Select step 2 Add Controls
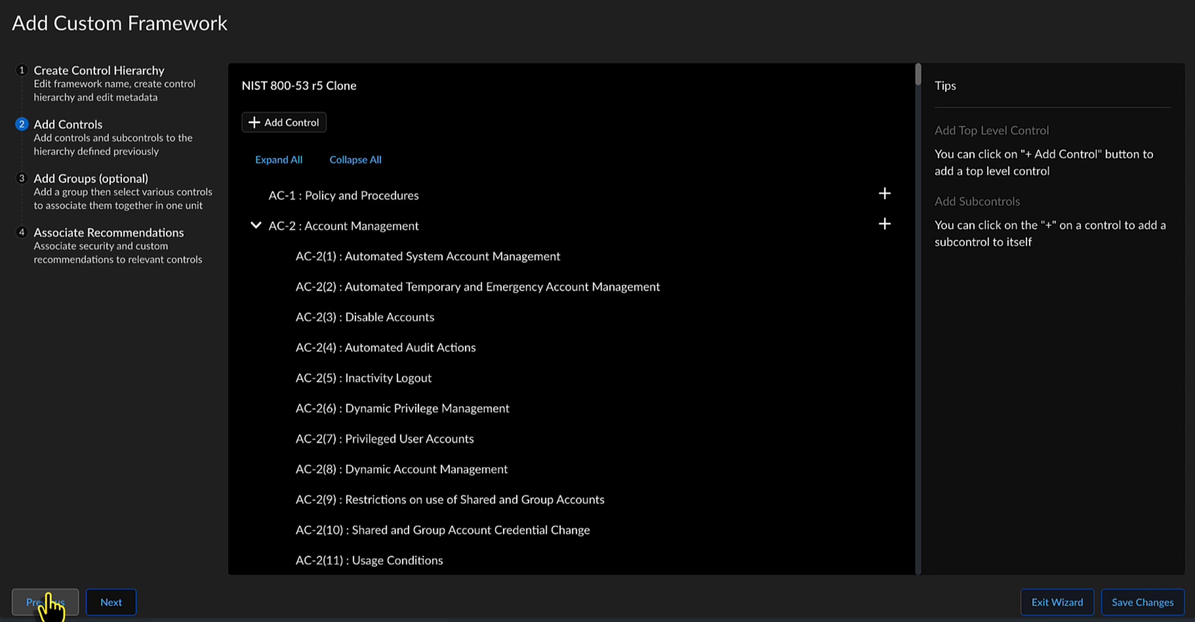The height and width of the screenshot is (622, 1195). pyautogui.click(x=68, y=125)
